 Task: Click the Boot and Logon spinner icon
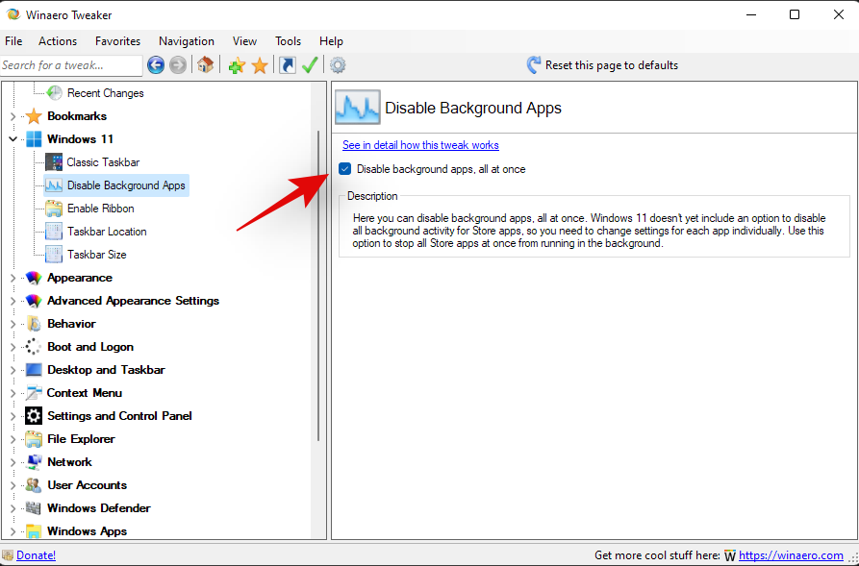coord(34,347)
